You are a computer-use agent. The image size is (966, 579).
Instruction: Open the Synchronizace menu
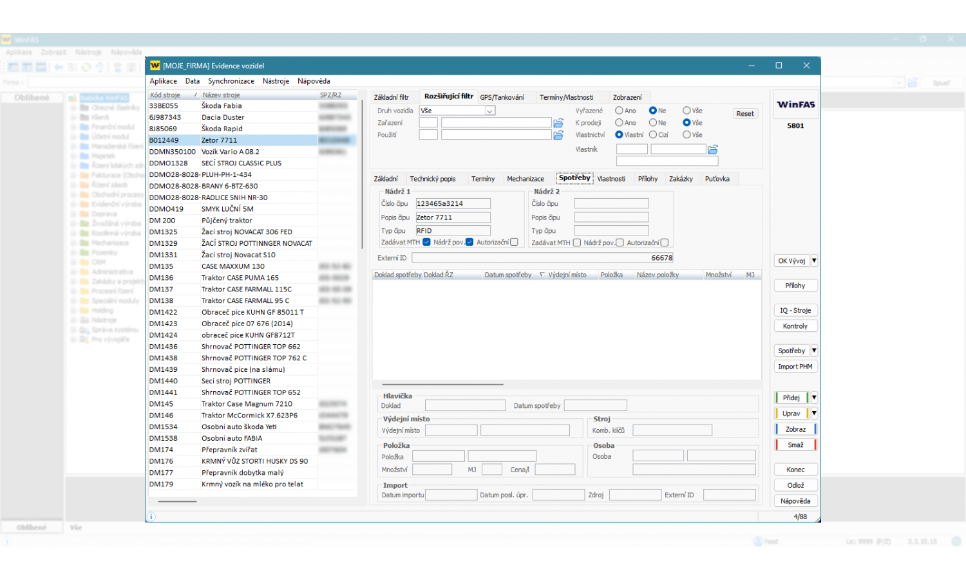point(231,81)
